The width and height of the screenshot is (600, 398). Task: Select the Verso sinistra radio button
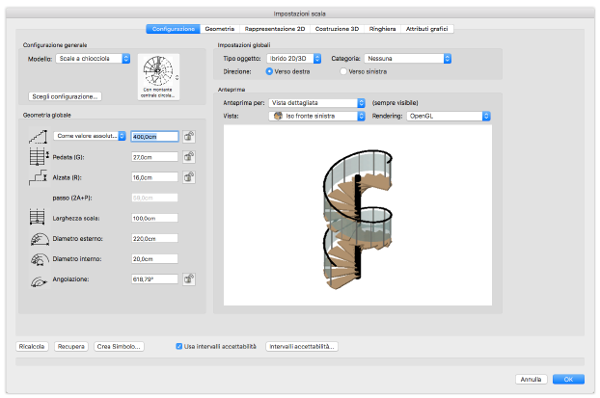pyautogui.click(x=343, y=71)
